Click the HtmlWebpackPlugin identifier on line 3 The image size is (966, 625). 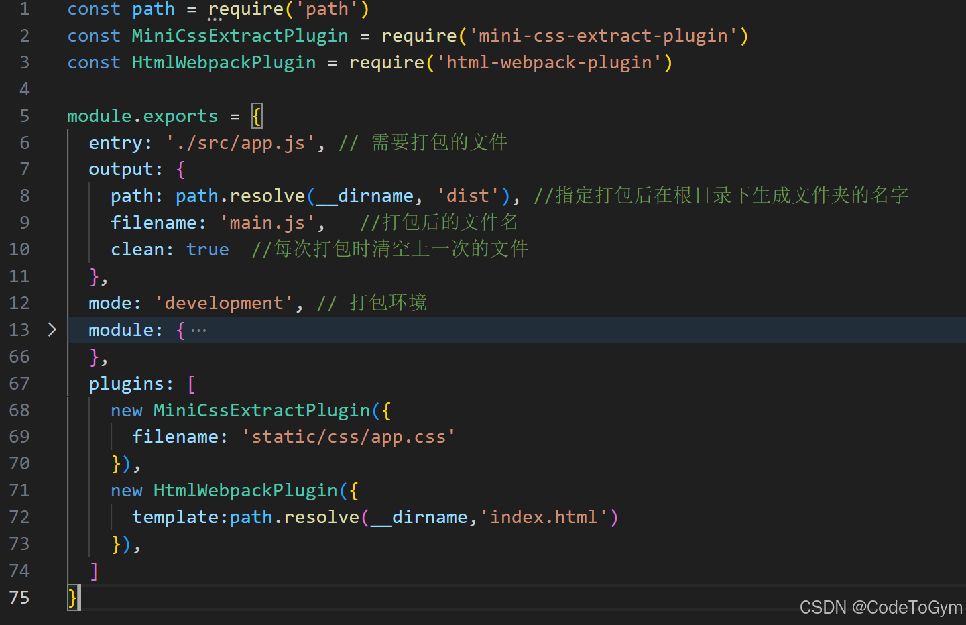[224, 62]
